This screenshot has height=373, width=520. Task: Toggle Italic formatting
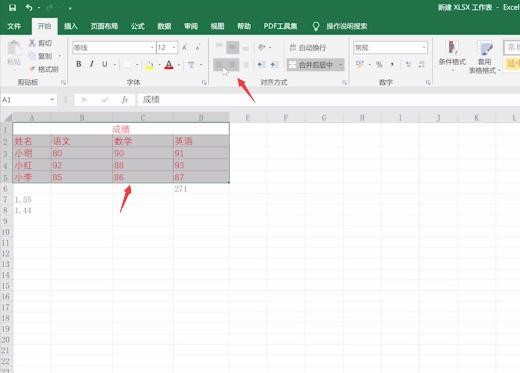click(x=91, y=64)
